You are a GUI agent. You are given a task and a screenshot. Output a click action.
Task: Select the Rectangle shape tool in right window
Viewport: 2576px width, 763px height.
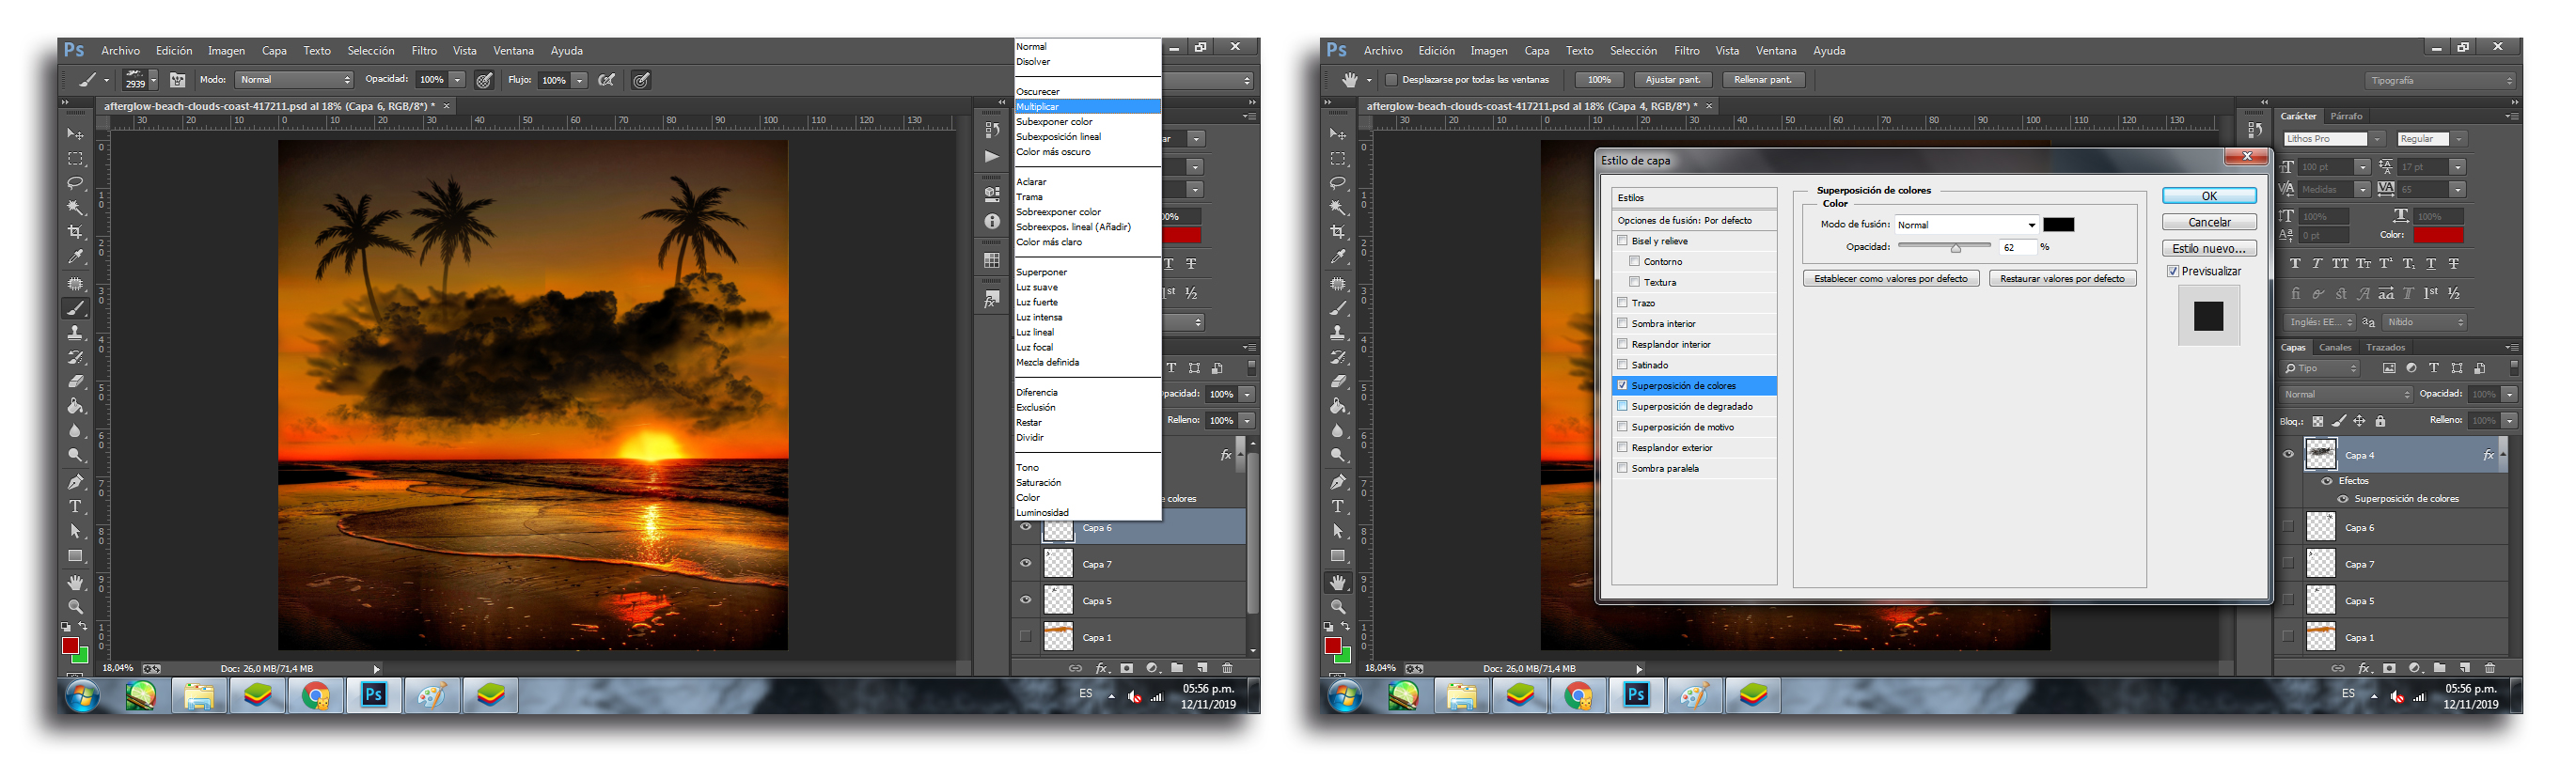click(x=1338, y=556)
